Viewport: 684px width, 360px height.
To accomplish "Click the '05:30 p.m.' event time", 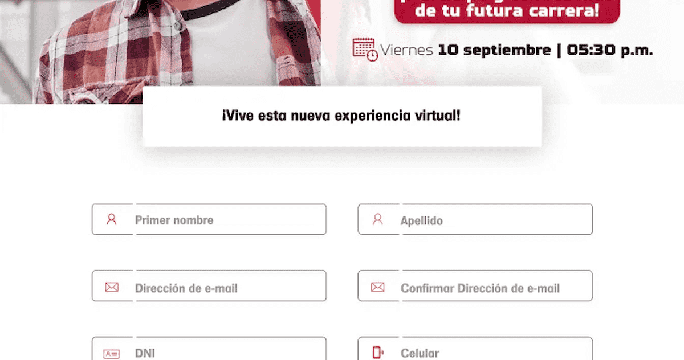I will click(610, 50).
